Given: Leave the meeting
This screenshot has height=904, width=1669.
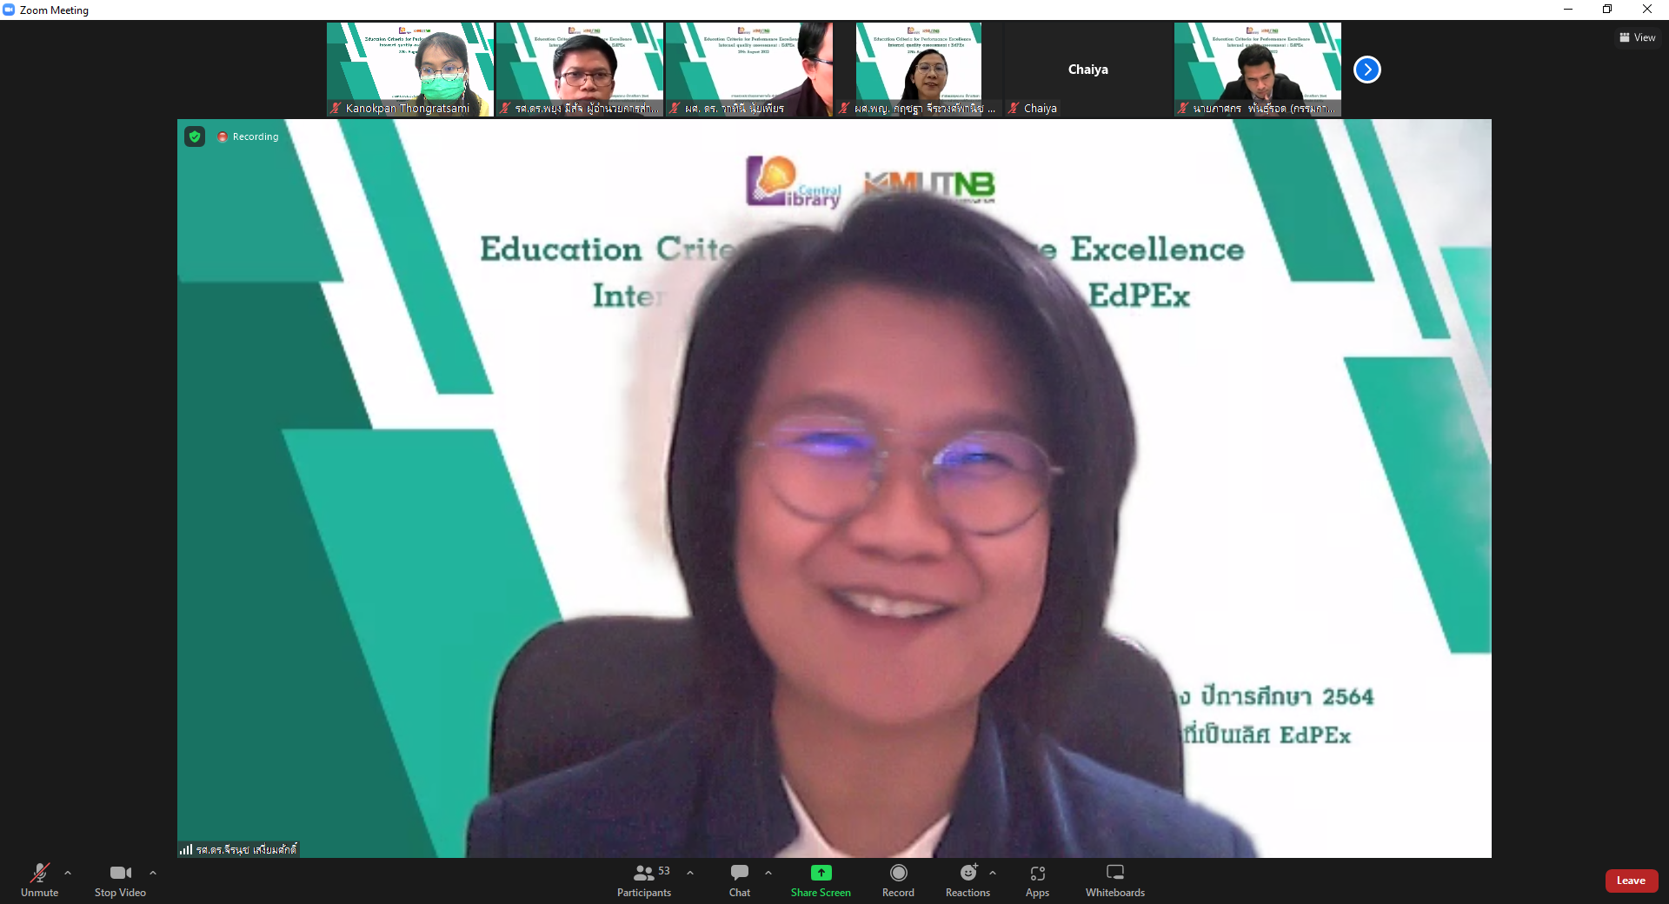Looking at the screenshot, I should coord(1631,881).
